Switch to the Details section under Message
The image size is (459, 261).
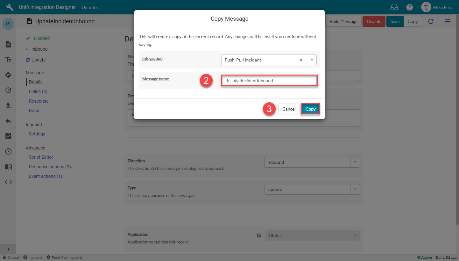click(x=35, y=82)
